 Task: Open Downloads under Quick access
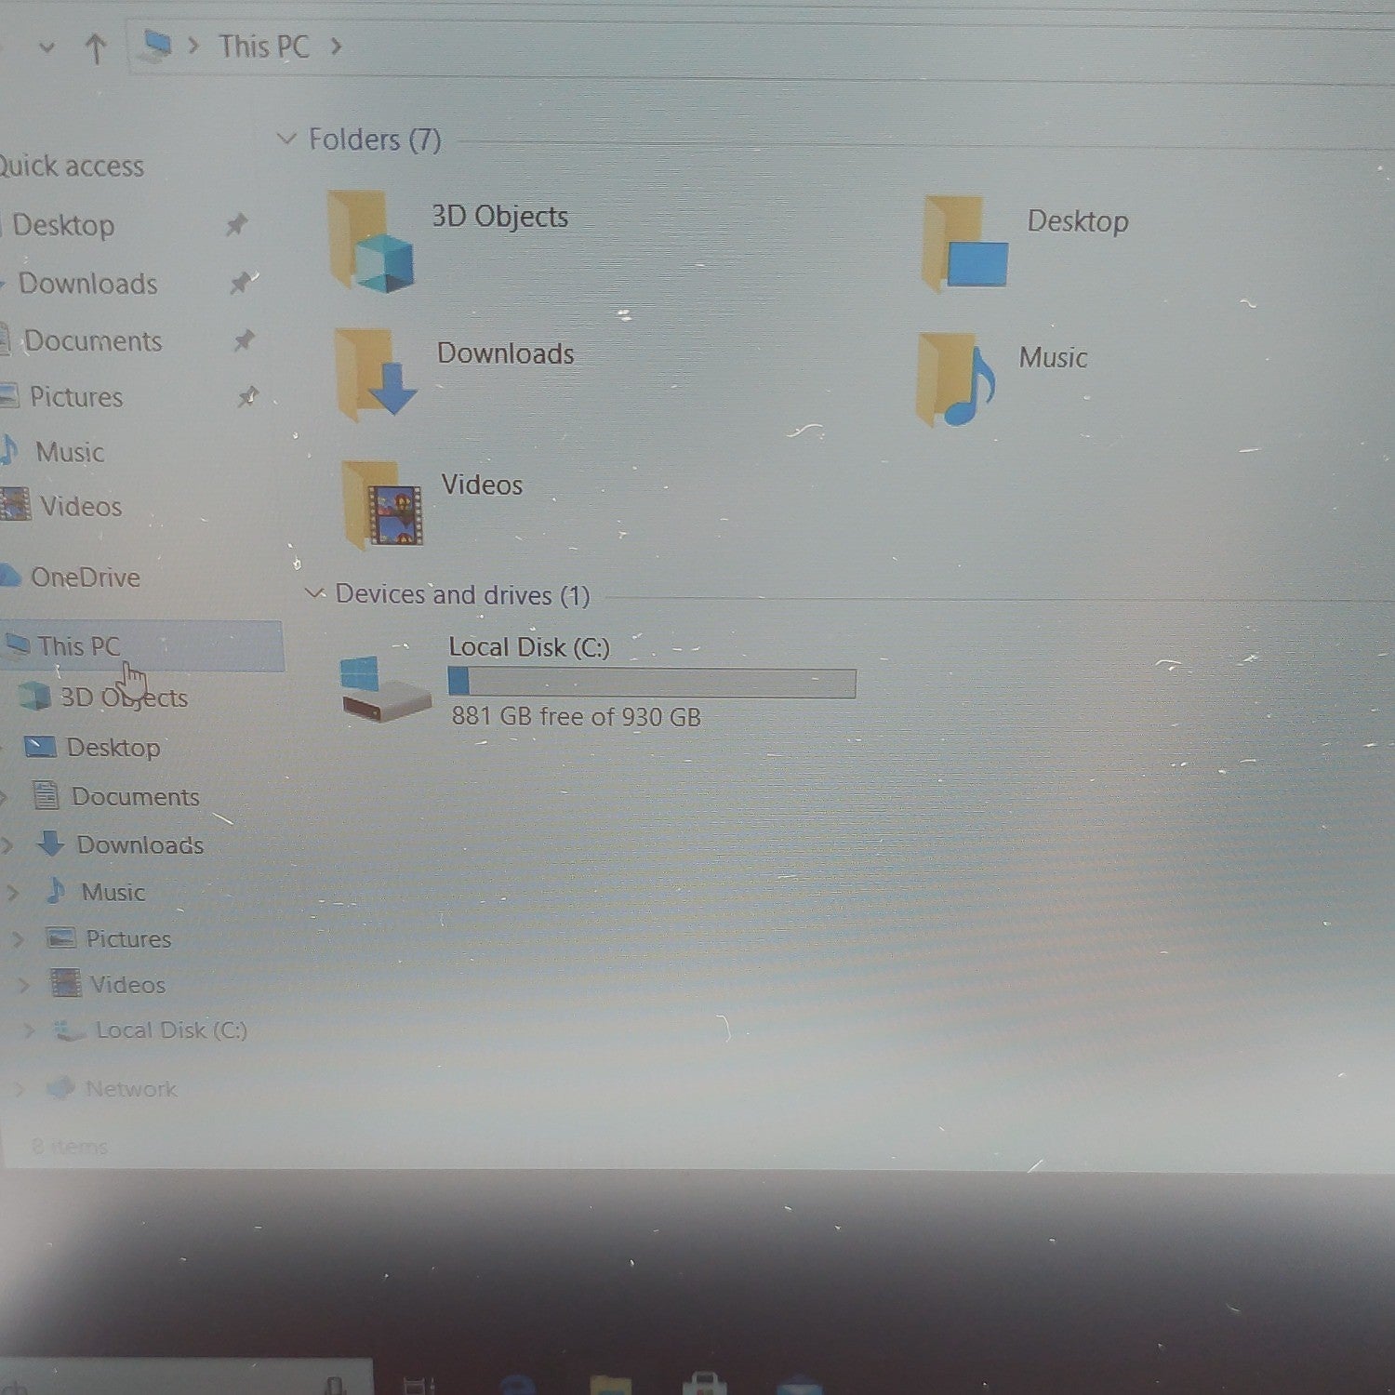point(88,284)
